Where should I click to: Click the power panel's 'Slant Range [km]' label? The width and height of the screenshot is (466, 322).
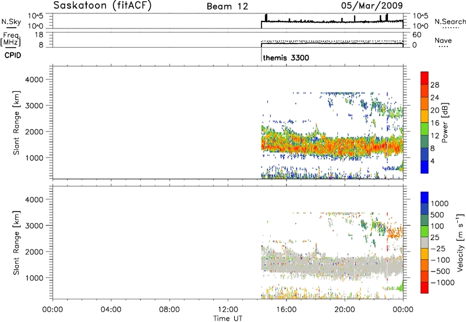[x=16, y=123]
